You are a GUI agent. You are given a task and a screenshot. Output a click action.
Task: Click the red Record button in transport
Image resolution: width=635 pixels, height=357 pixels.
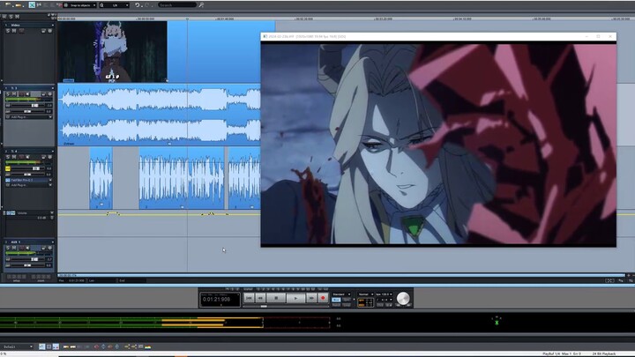click(x=323, y=298)
